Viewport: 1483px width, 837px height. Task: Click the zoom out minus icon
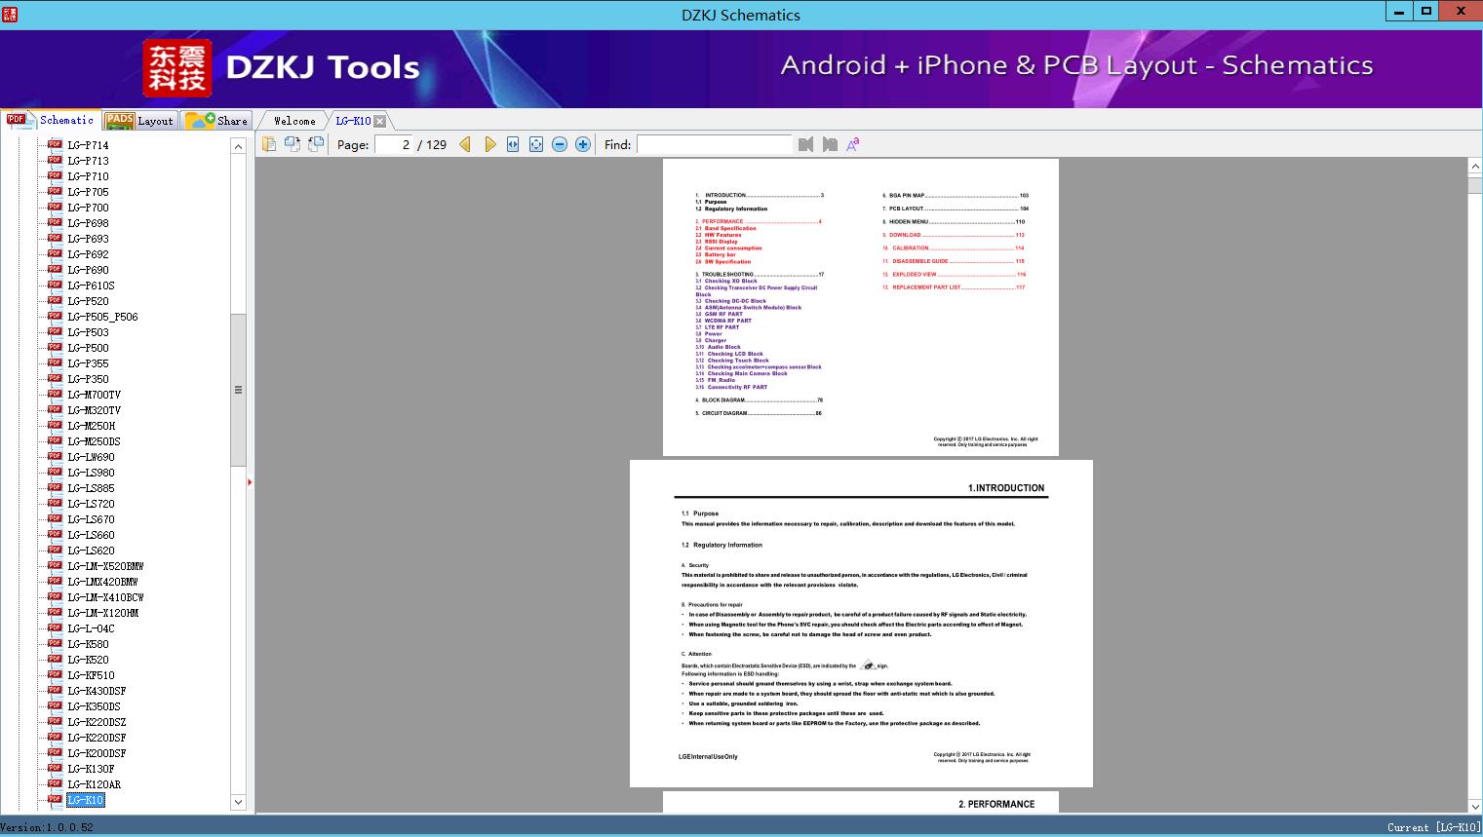click(560, 144)
